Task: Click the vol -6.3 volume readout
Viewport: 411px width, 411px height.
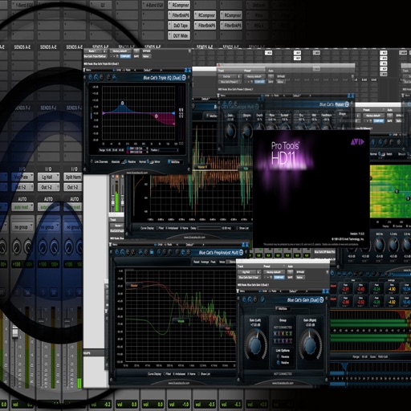Action: pyautogui.click(x=231, y=405)
